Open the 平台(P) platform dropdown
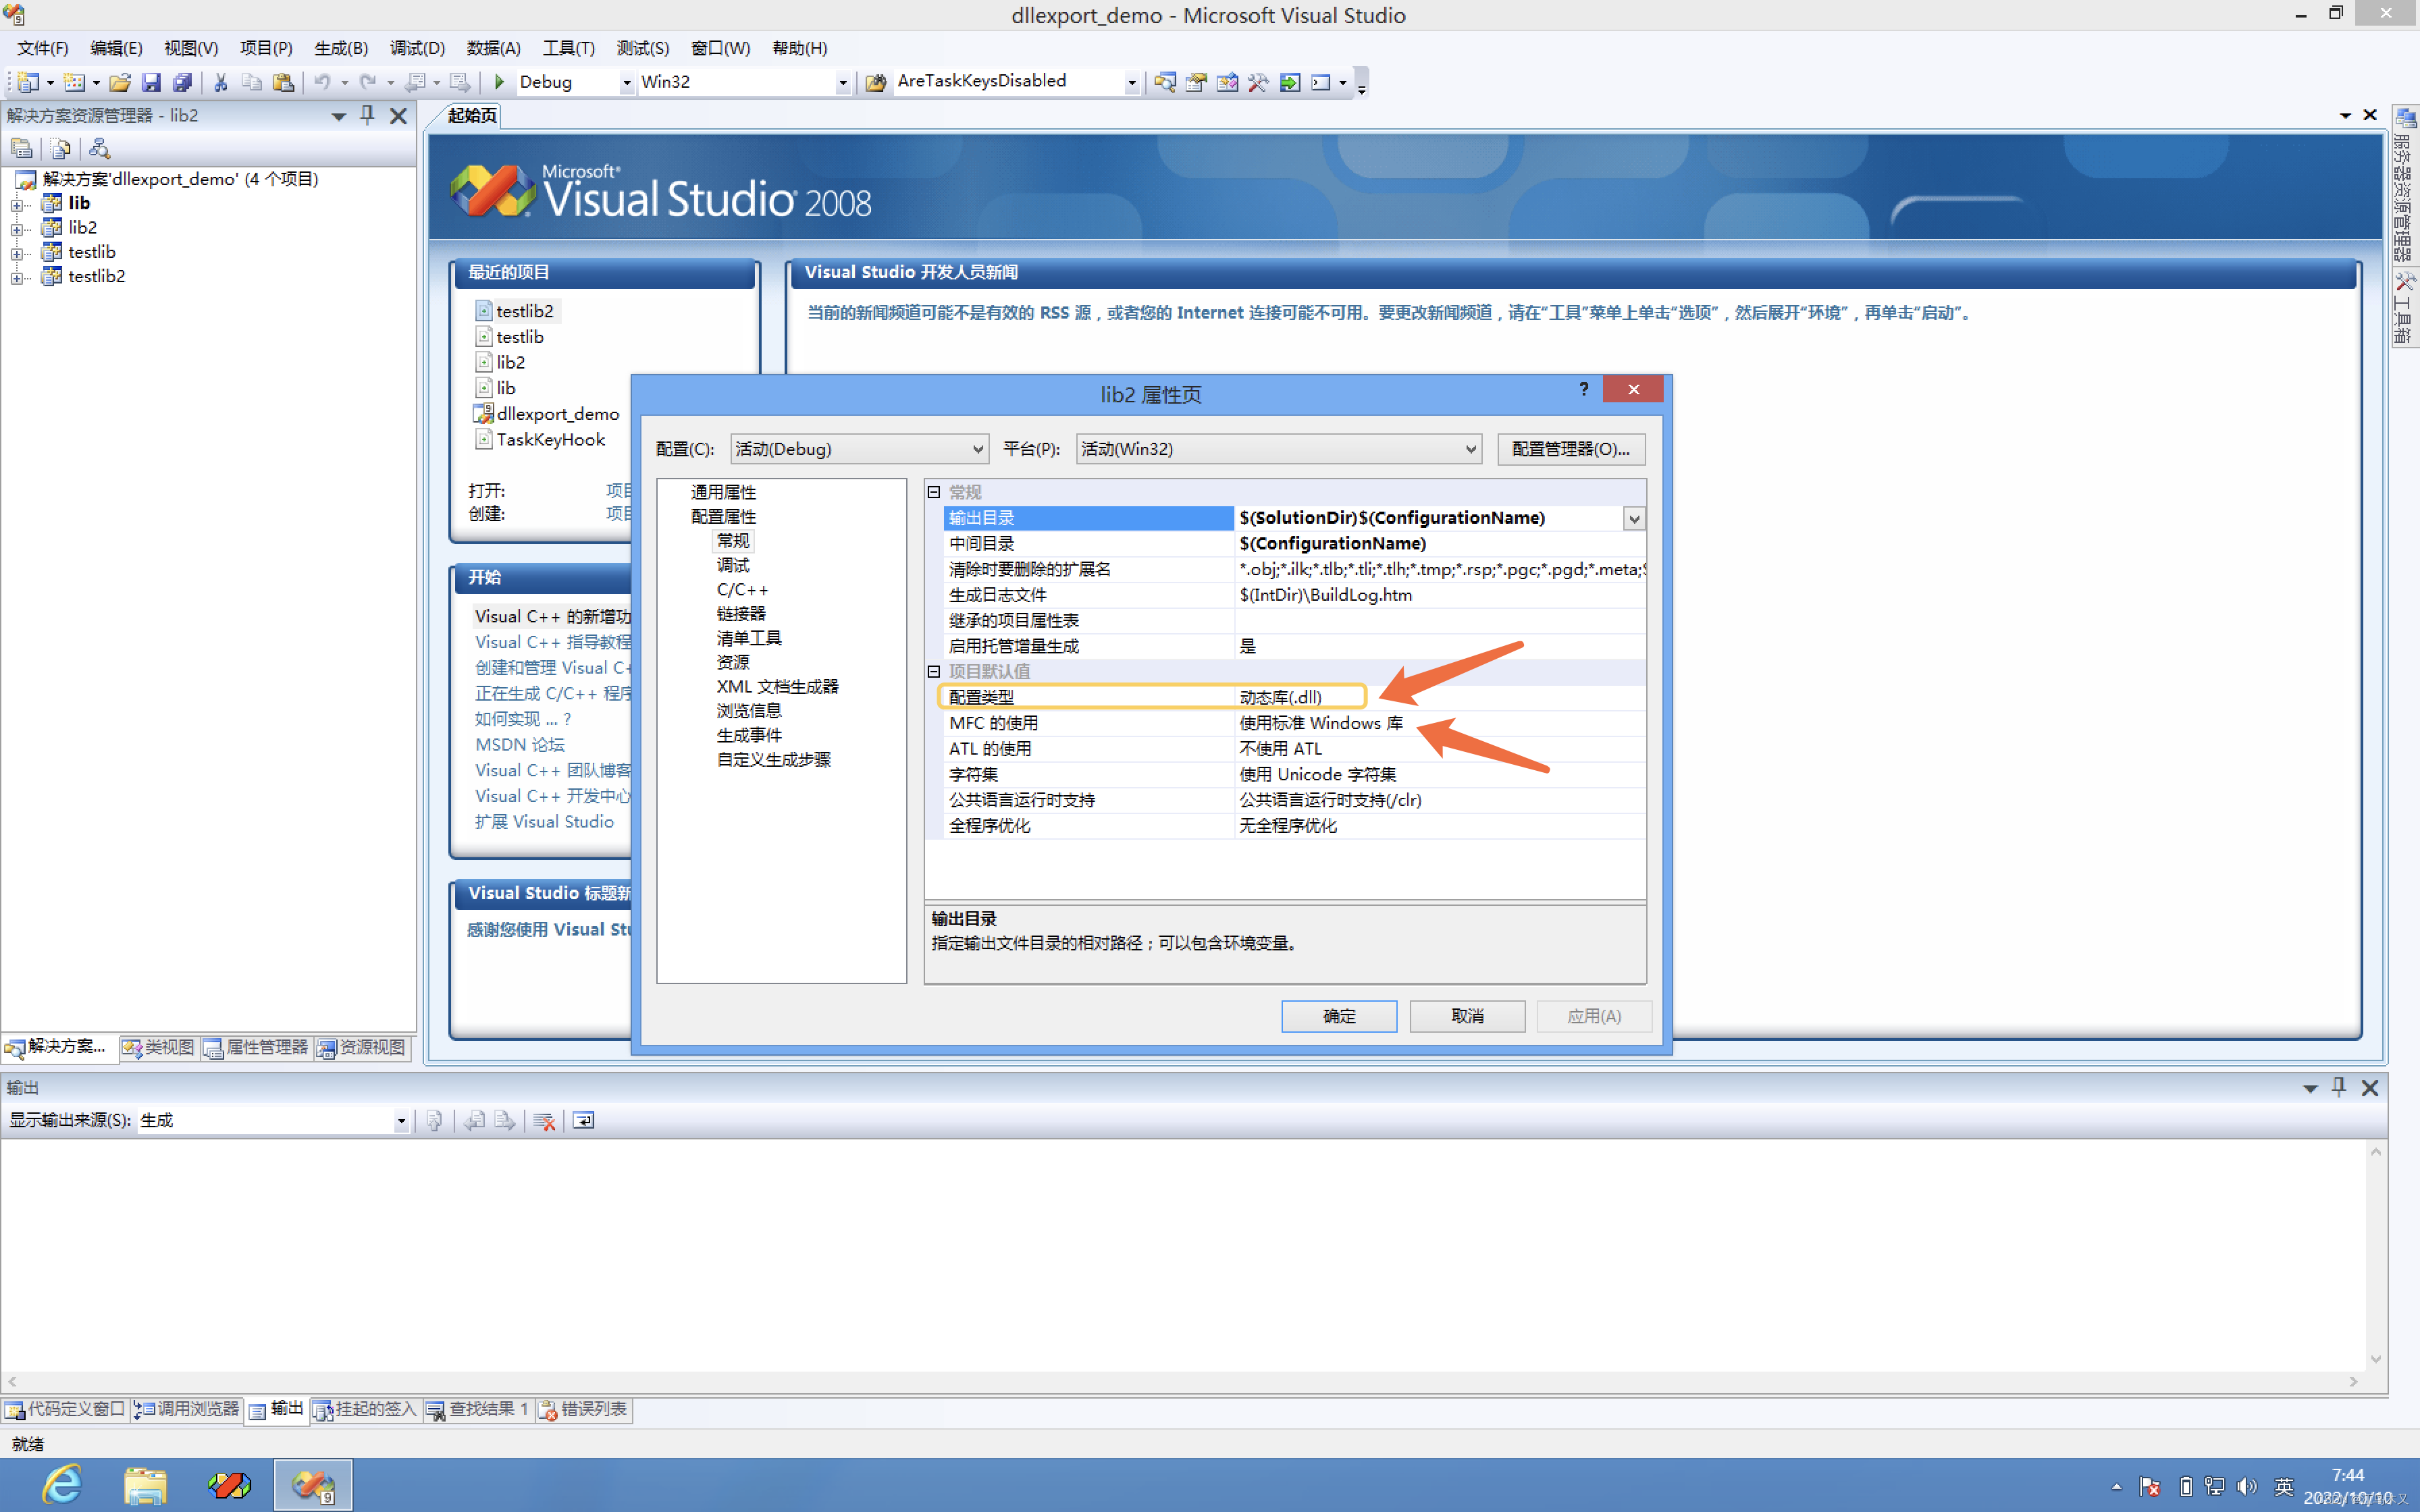2420x1512 pixels. [1279, 449]
